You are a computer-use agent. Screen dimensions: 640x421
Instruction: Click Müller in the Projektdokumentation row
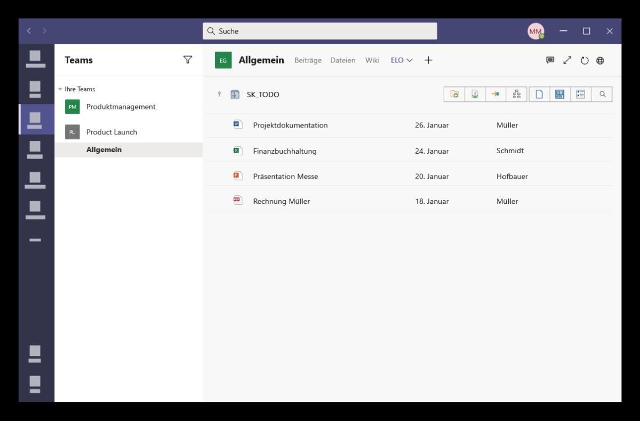point(507,125)
